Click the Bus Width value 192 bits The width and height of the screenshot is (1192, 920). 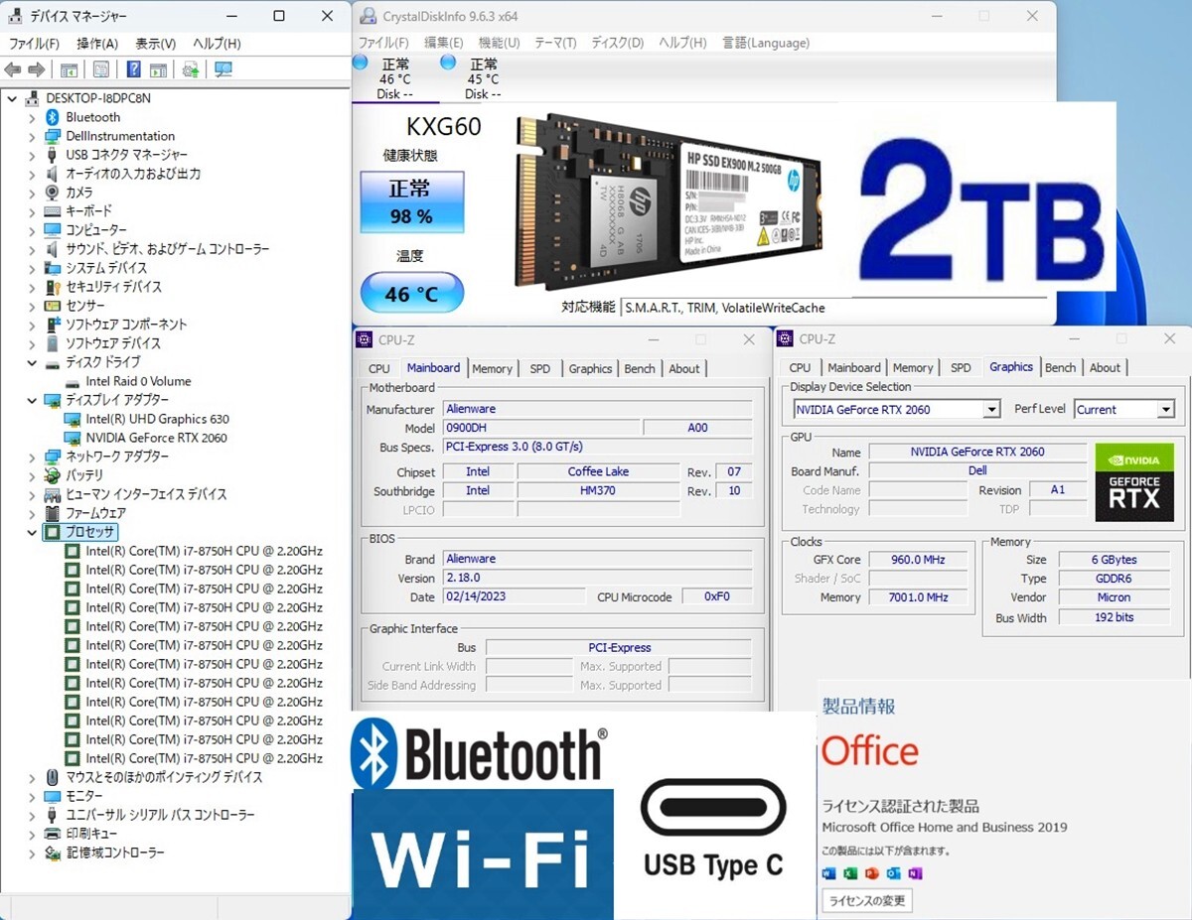1113,617
